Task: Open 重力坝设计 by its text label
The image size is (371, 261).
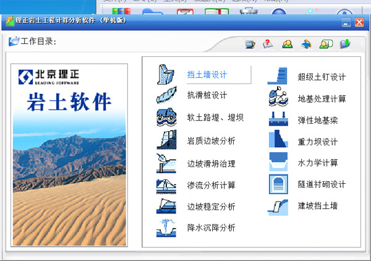Action: tap(318, 142)
